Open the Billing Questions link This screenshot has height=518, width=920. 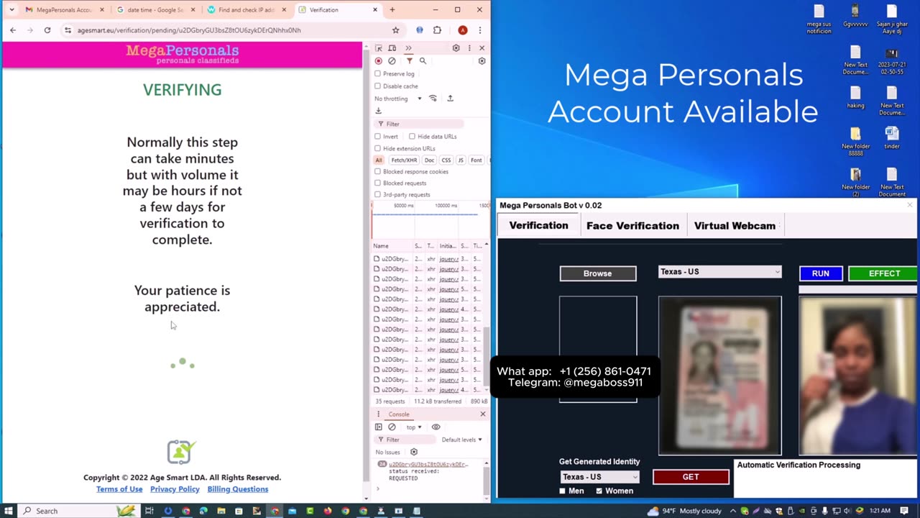pos(238,489)
